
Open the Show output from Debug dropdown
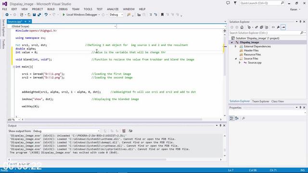pyautogui.click(x=66, y=131)
